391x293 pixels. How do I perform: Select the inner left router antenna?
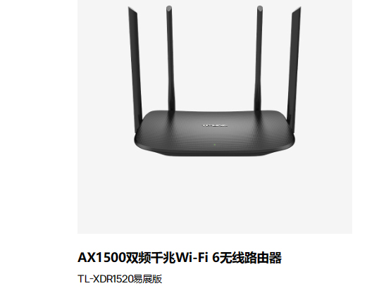click(x=170, y=58)
